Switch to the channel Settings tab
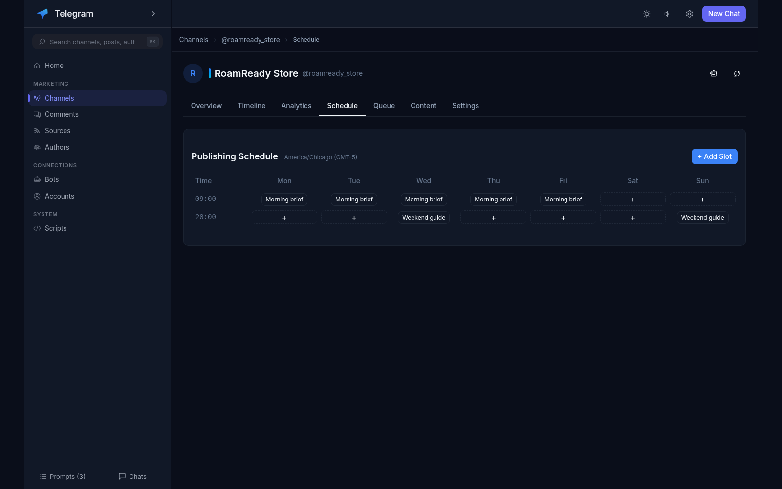Screen dimensions: 782x489 click(465, 106)
